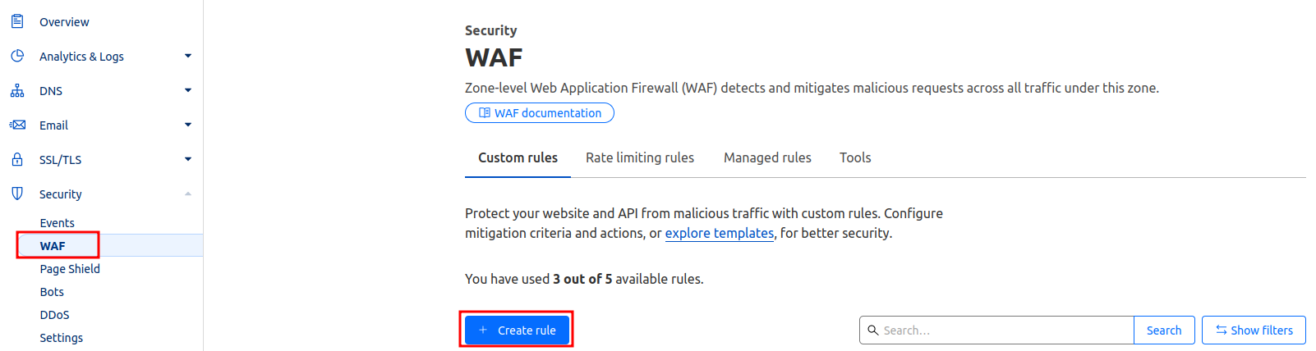Click the Email envelope icon
This screenshot has height=351, width=1316.
coord(17,125)
